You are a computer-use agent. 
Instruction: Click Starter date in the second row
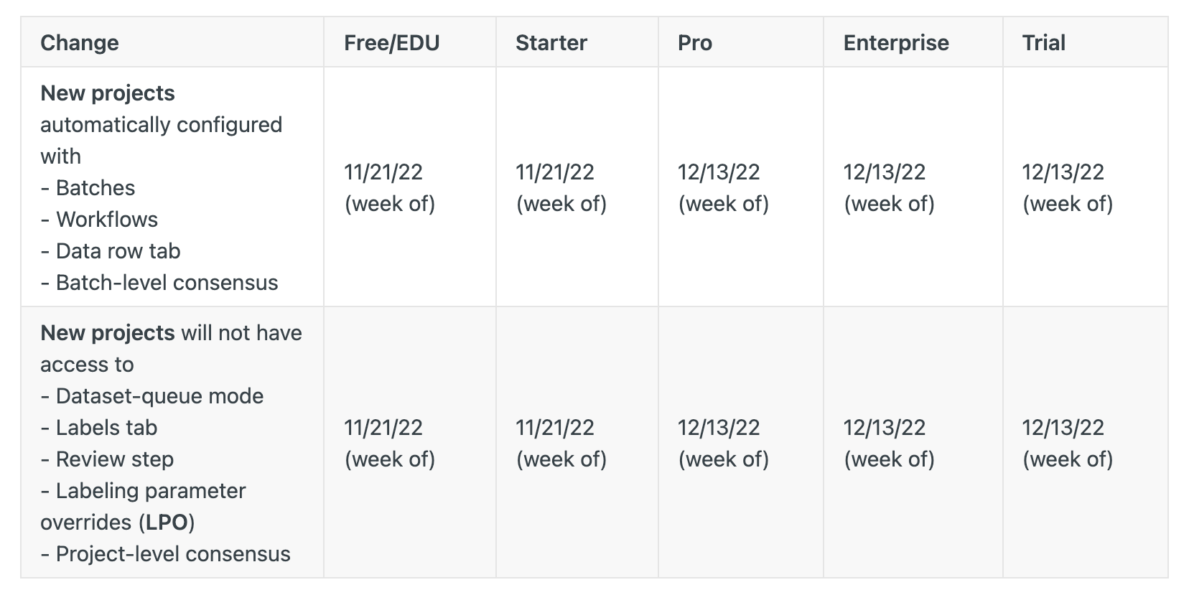tap(561, 444)
